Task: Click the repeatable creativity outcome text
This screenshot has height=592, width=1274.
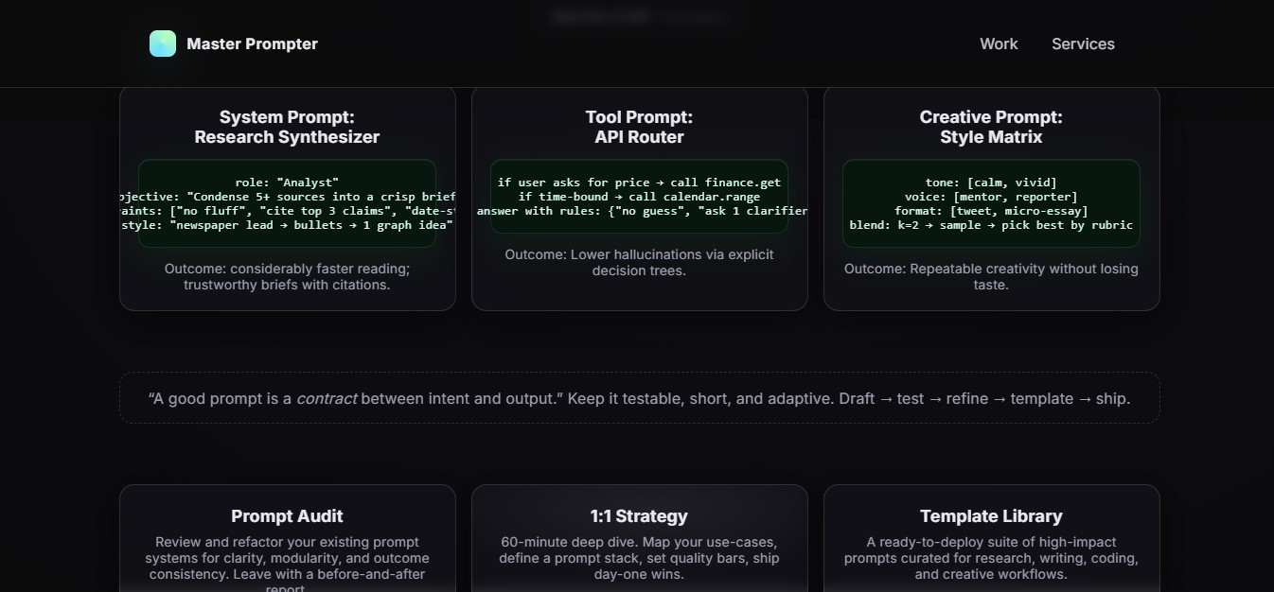Action: pyautogui.click(x=991, y=276)
